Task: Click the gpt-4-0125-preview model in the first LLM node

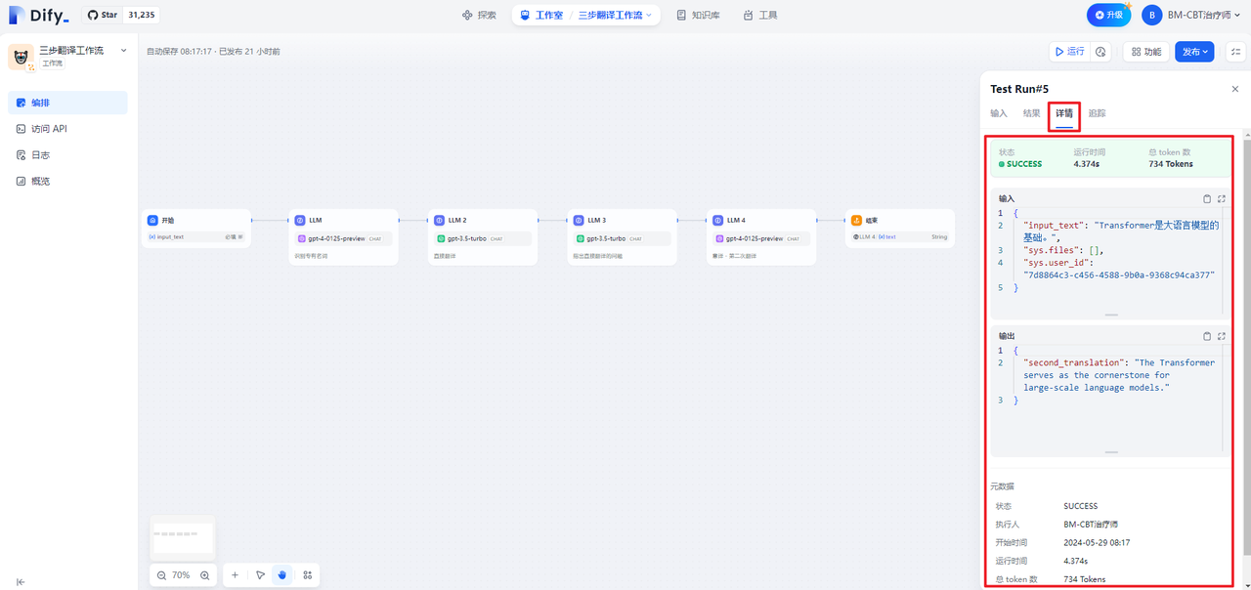Action: [x=344, y=238]
